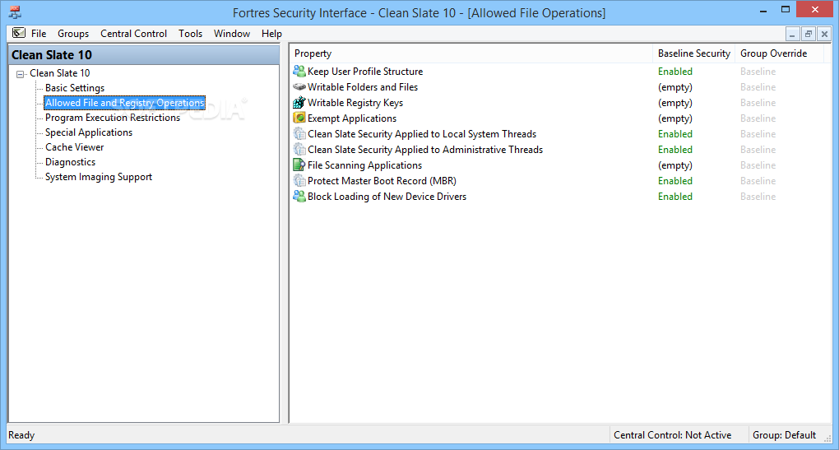Viewport: 839px width, 450px height.
Task: Select Protect Master Boot Record (MBR) property
Action: [382, 181]
